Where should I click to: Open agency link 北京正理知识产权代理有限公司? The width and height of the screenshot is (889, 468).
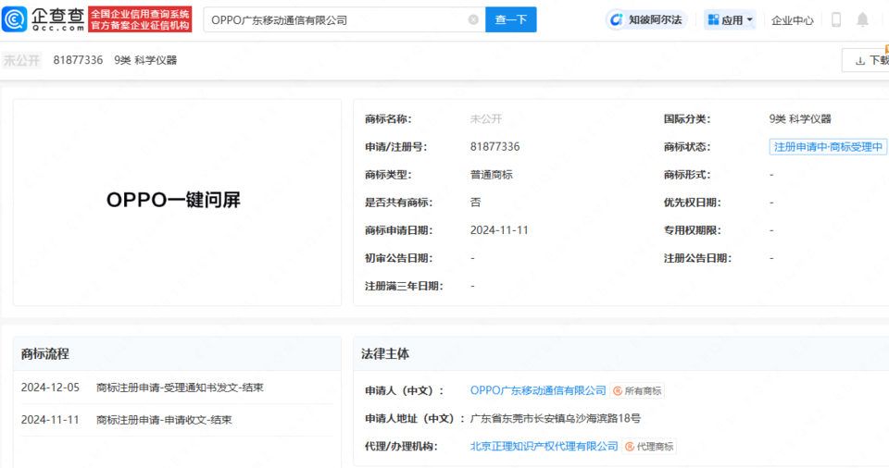tap(544, 447)
